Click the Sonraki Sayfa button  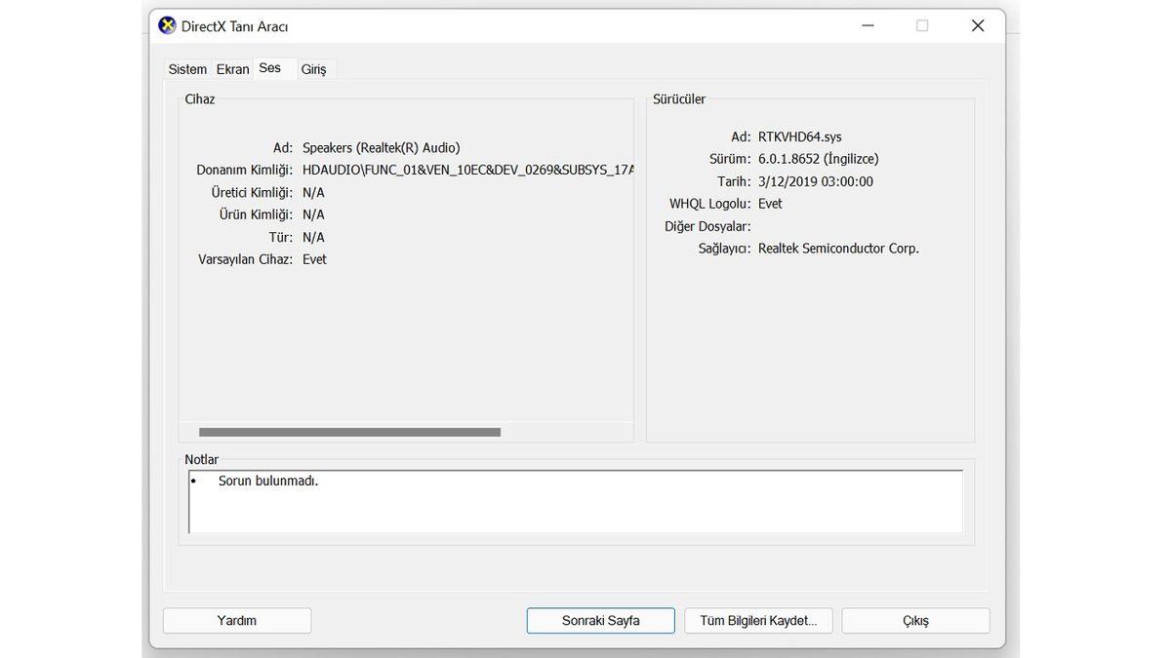(600, 621)
